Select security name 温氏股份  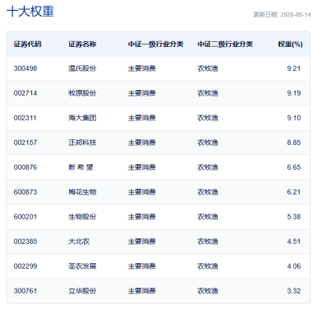click(83, 68)
